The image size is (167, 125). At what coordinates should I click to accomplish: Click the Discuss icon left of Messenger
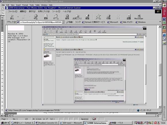point(129,17)
